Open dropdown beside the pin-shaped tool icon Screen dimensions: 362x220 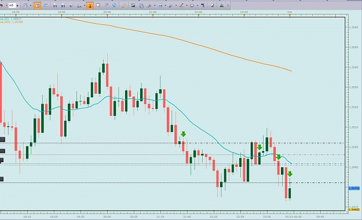click(155, 6)
